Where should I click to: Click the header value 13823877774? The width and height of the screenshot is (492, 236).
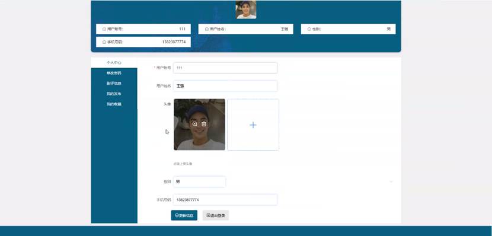pyautogui.click(x=174, y=42)
